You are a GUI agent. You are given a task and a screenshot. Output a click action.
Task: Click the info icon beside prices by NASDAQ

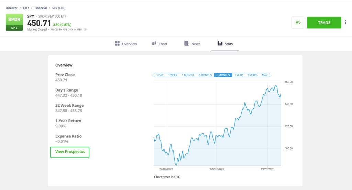coord(85,30)
